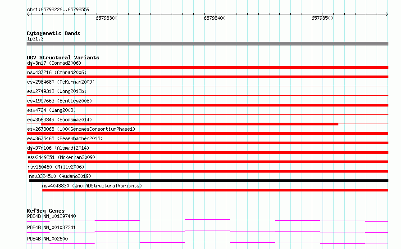Select the DGV Structural Variants track title
Image resolution: width=401 pixels, height=249 pixels.
pos(63,58)
